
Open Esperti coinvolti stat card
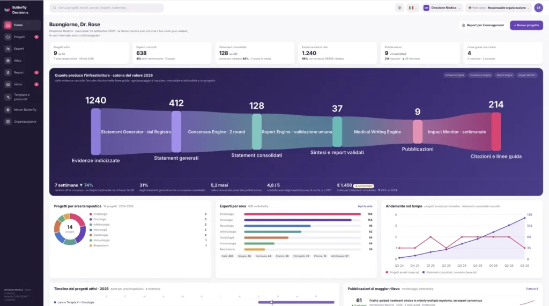(x=172, y=53)
